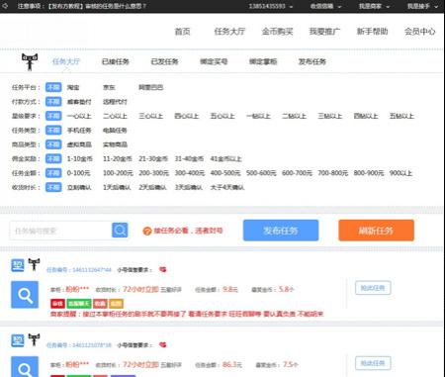445x377 pixels.
Task: Select 虚拟商品 product type filter
Action: point(79,144)
